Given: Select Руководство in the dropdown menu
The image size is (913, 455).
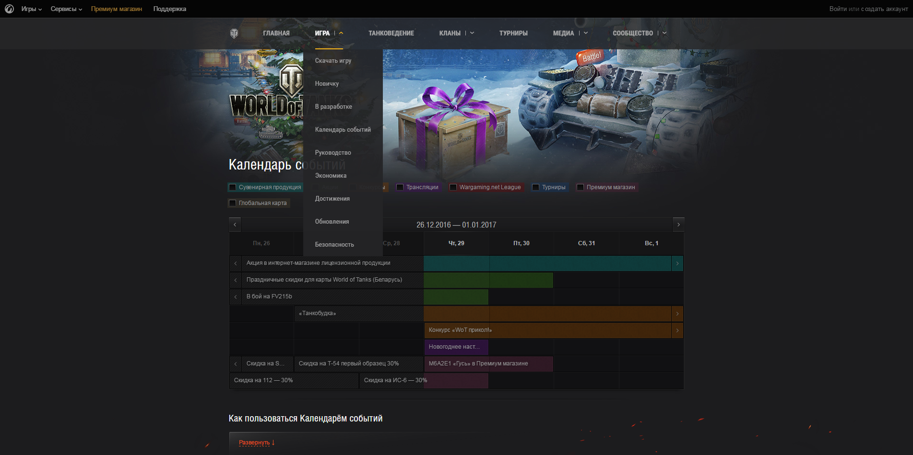Looking at the screenshot, I should tap(333, 153).
